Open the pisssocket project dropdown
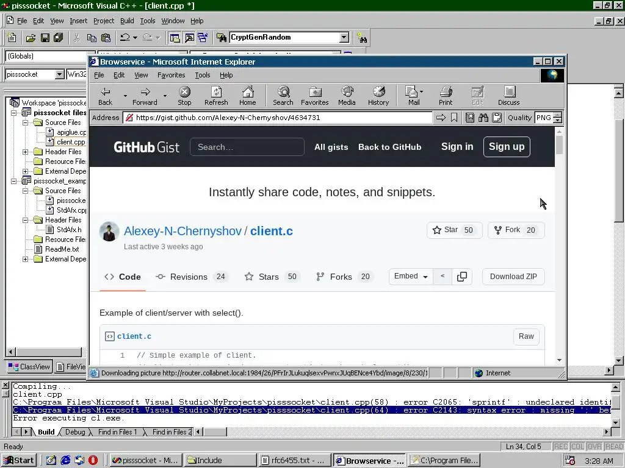The image size is (625, 468). coord(59,74)
